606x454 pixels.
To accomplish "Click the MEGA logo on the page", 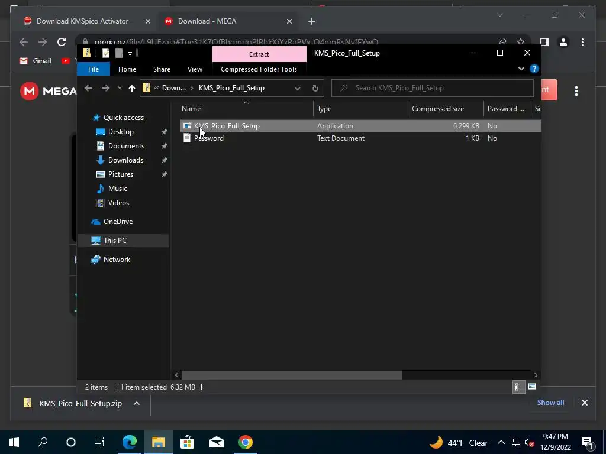I will [x=49, y=91].
